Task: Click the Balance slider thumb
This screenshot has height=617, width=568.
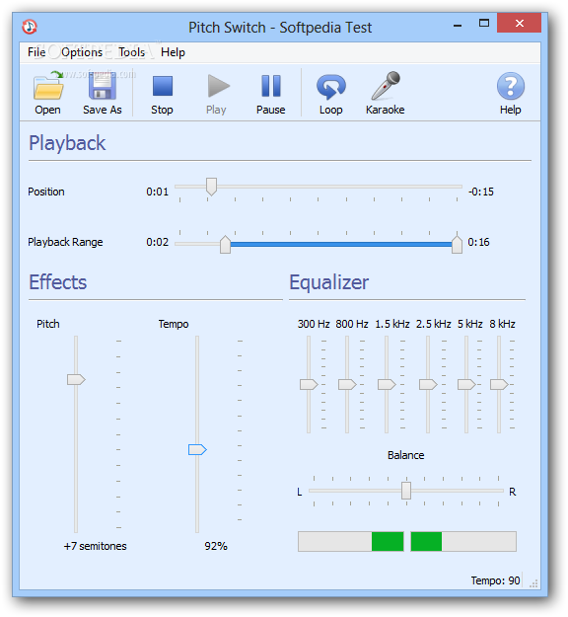Action: click(x=406, y=491)
